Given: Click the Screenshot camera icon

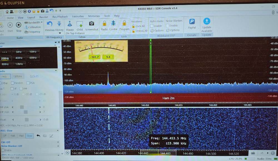Looking at the screenshot, I should tap(91, 24).
